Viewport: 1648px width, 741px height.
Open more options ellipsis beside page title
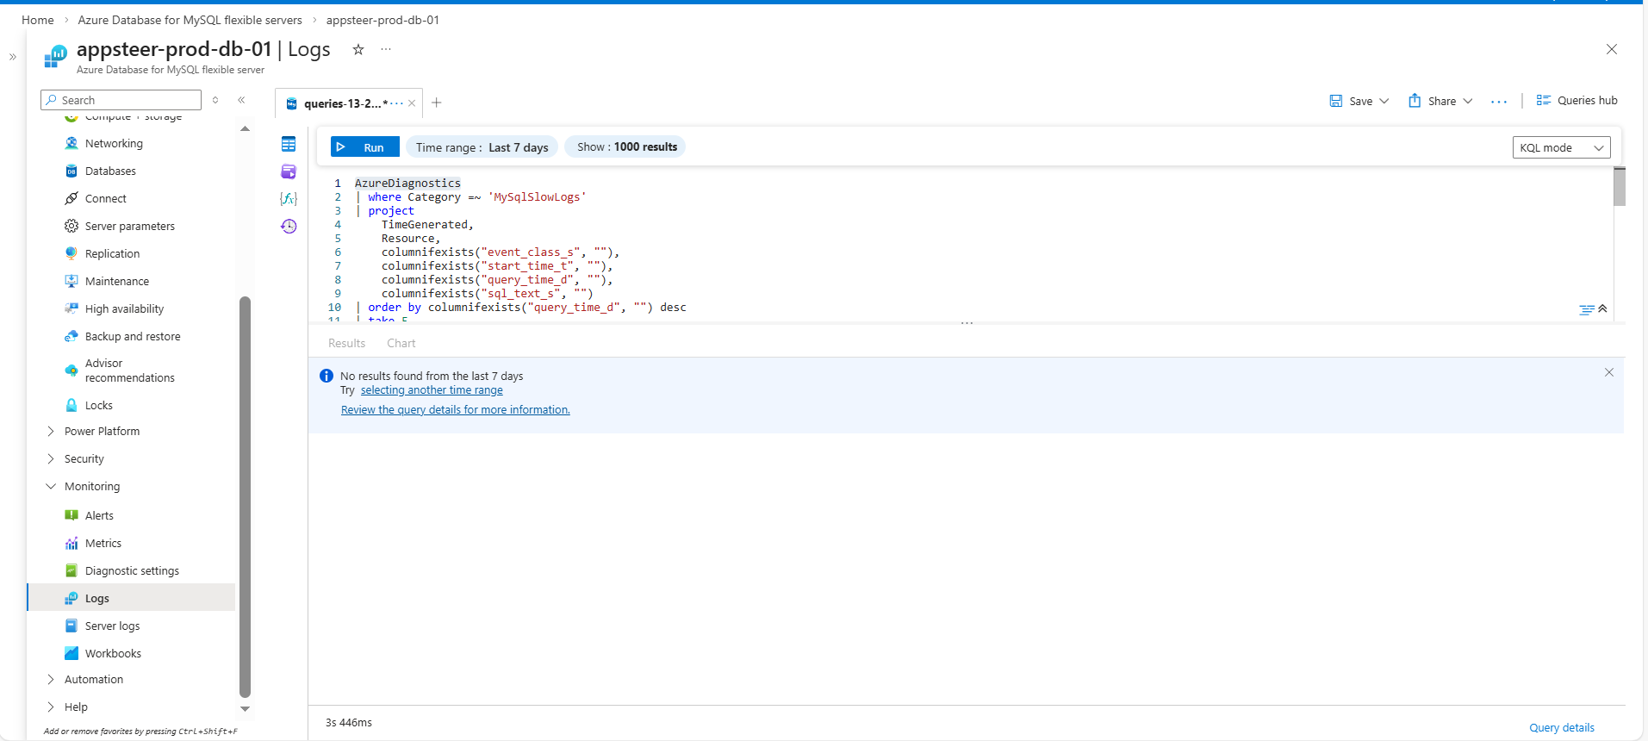coord(386,49)
